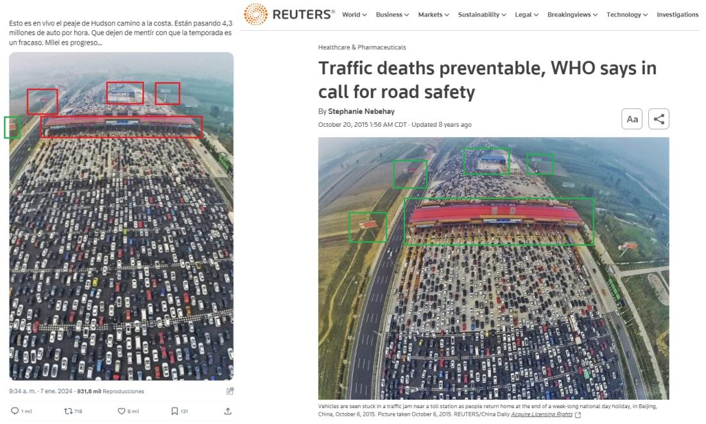Expand the World menu dropdown
The image size is (706, 424).
click(x=354, y=14)
